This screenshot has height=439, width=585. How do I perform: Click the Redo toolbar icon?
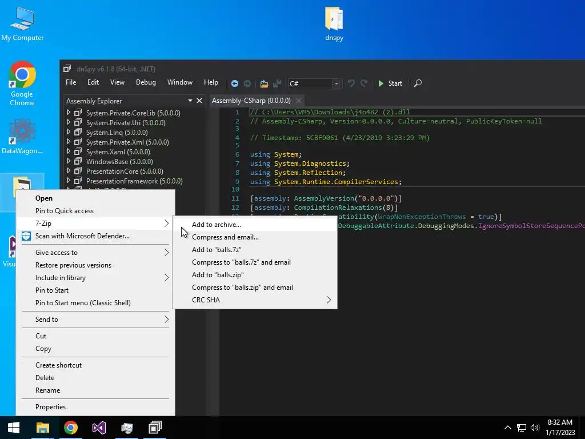[364, 83]
